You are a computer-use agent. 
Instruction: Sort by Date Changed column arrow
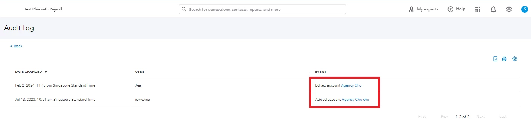(46, 72)
